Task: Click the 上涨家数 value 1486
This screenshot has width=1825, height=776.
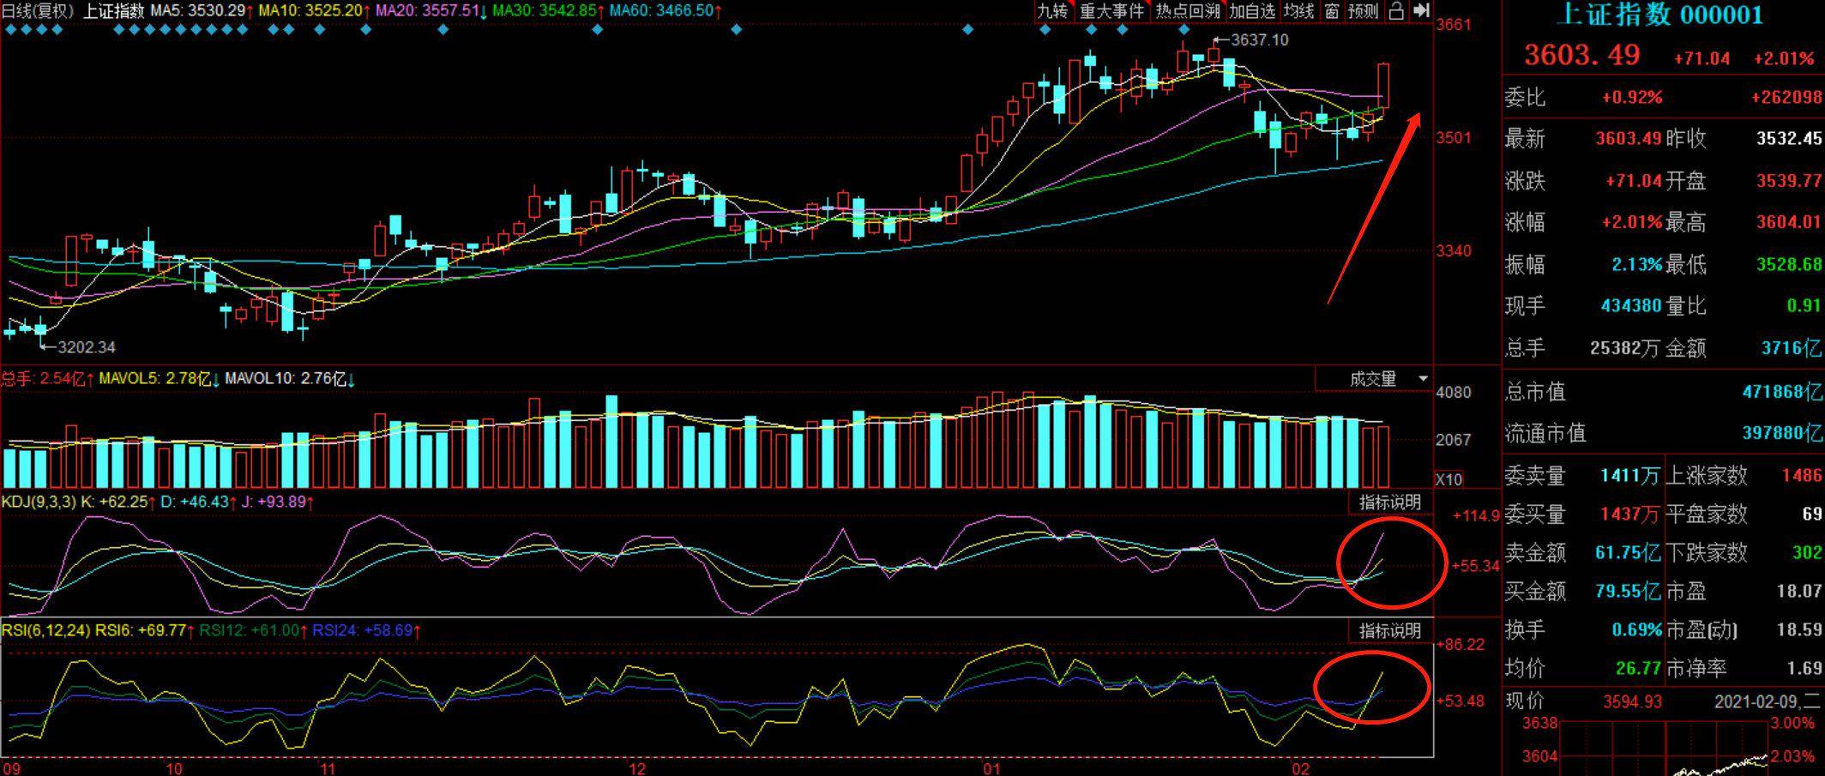Action: pyautogui.click(x=1801, y=475)
